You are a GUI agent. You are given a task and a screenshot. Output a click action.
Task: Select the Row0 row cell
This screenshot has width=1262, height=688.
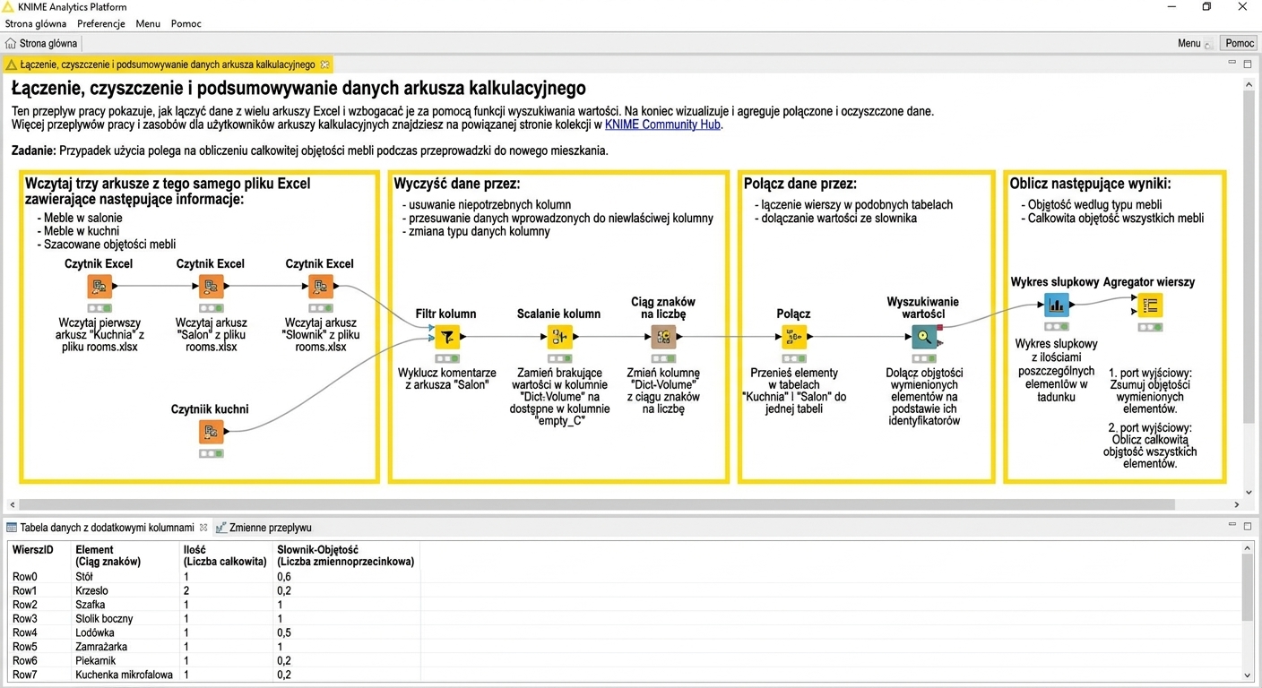(25, 577)
